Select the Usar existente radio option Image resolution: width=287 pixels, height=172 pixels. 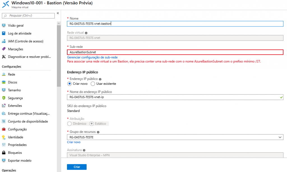93,84
